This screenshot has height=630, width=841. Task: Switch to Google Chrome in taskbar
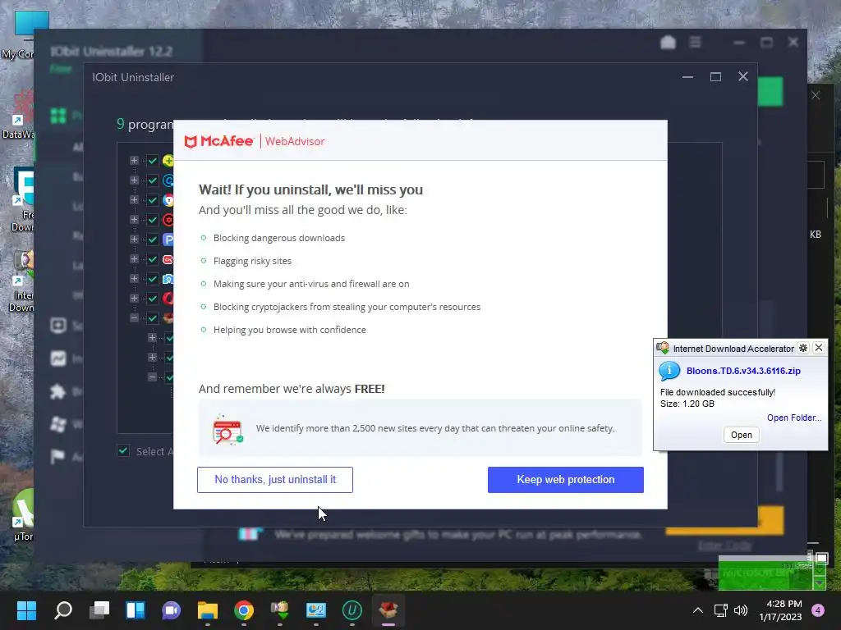243,609
